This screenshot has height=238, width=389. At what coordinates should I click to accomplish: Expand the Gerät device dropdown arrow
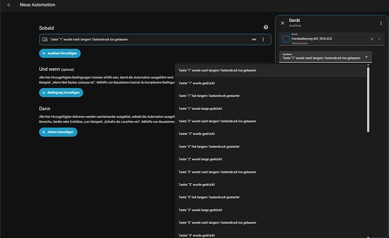tap(379, 39)
